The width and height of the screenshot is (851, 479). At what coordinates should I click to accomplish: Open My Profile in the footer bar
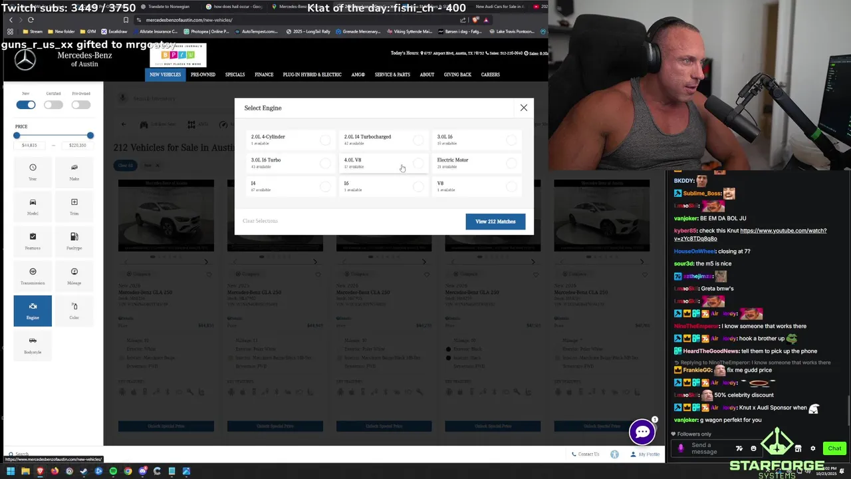coord(645,454)
